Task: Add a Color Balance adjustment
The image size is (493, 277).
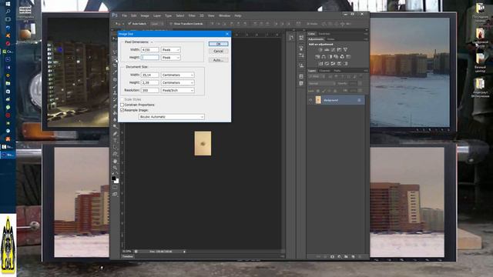Action: 324,57
